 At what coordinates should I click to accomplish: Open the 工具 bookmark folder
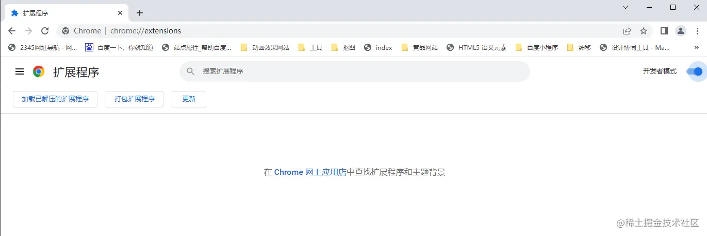pyautogui.click(x=310, y=47)
